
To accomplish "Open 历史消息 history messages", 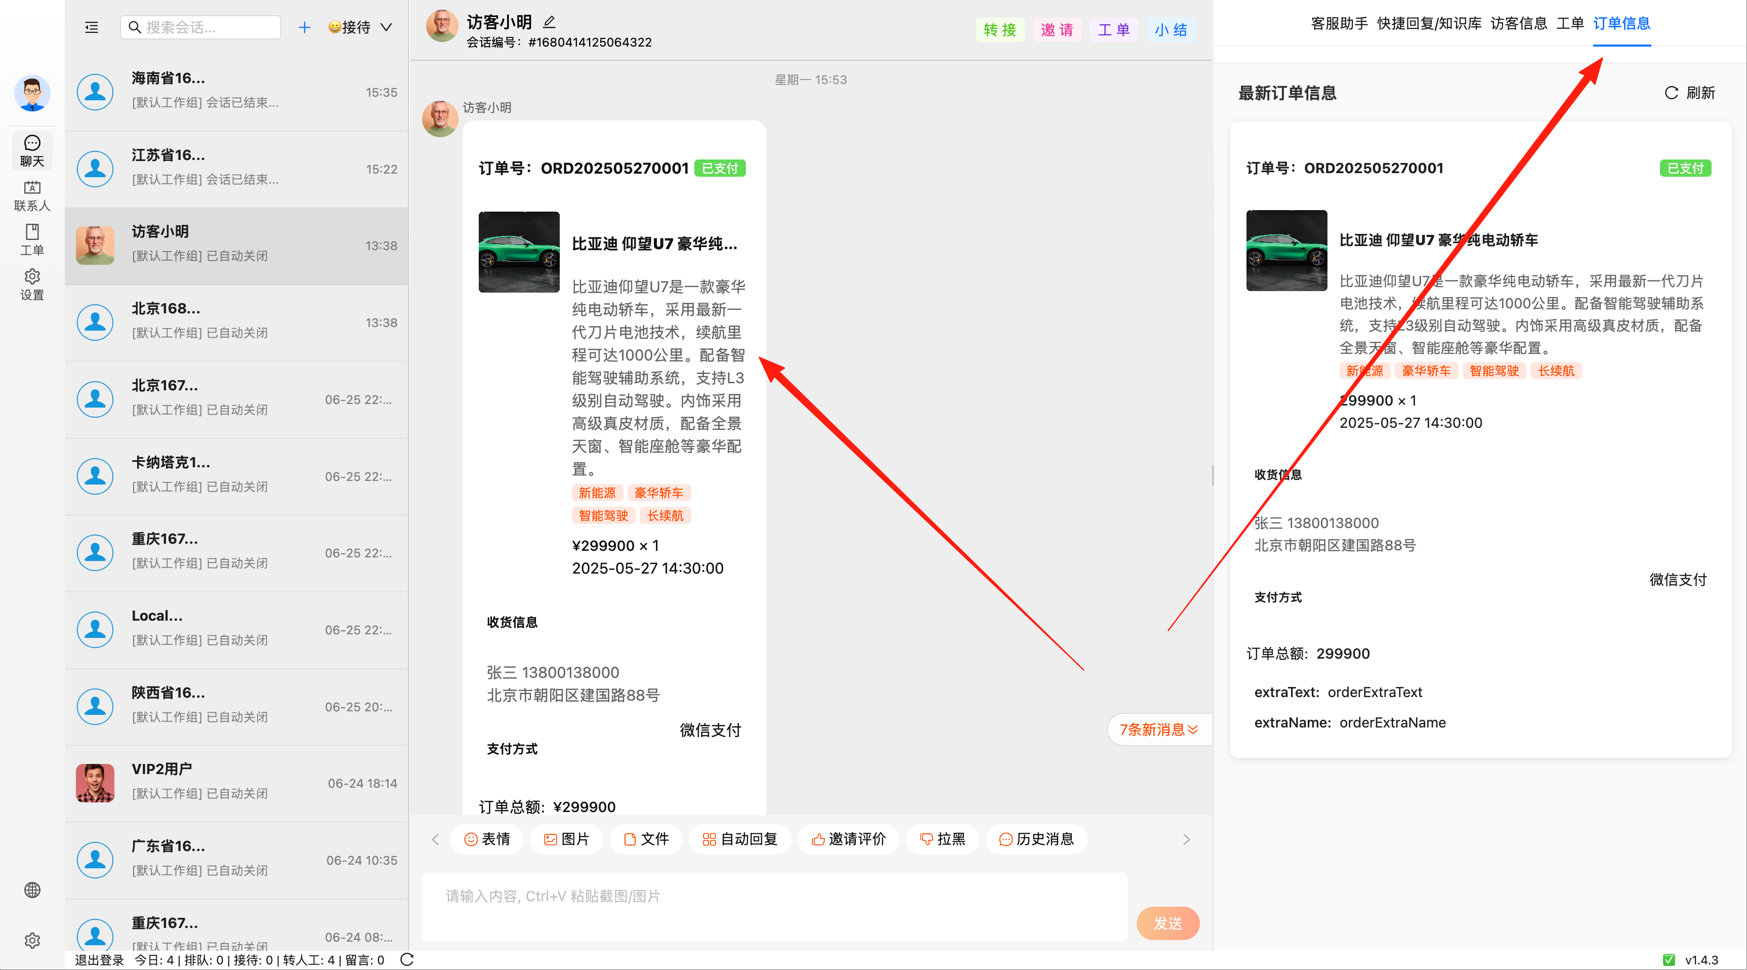I will pyautogui.click(x=1035, y=839).
